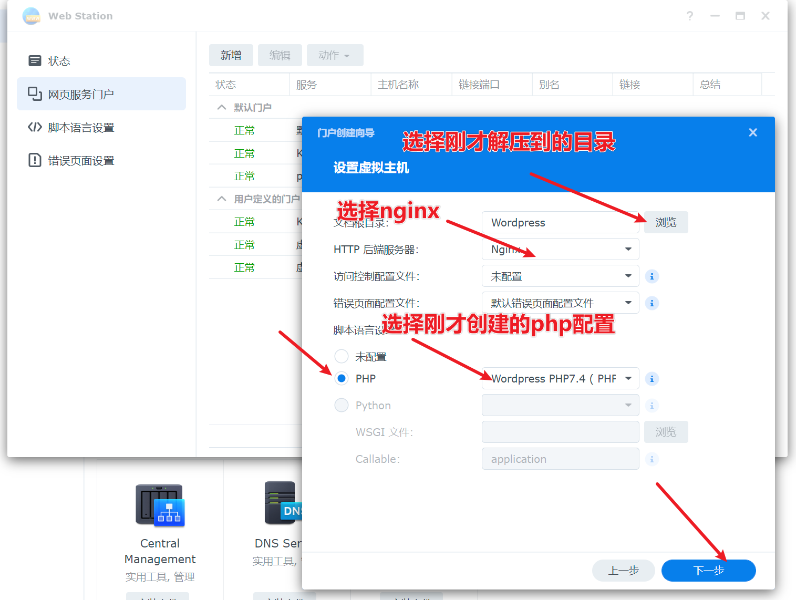Click the 状态 column header

click(x=249, y=85)
